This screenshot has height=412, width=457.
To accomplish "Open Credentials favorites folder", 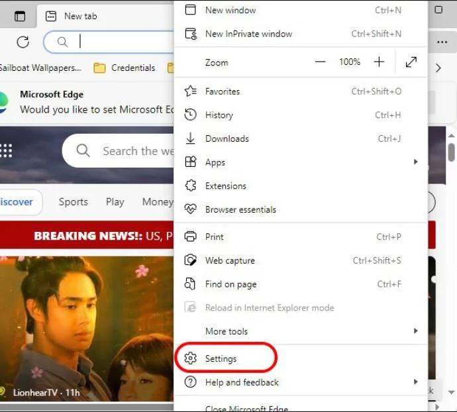I will pos(125,68).
